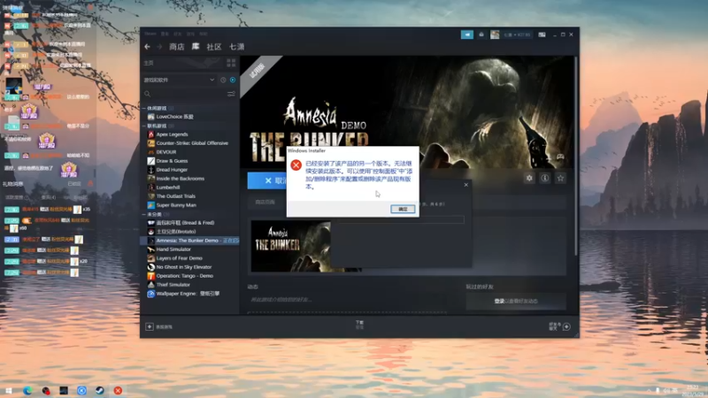
Task: Click the Amnesia The Bunker thumbnail image
Action: (291, 246)
